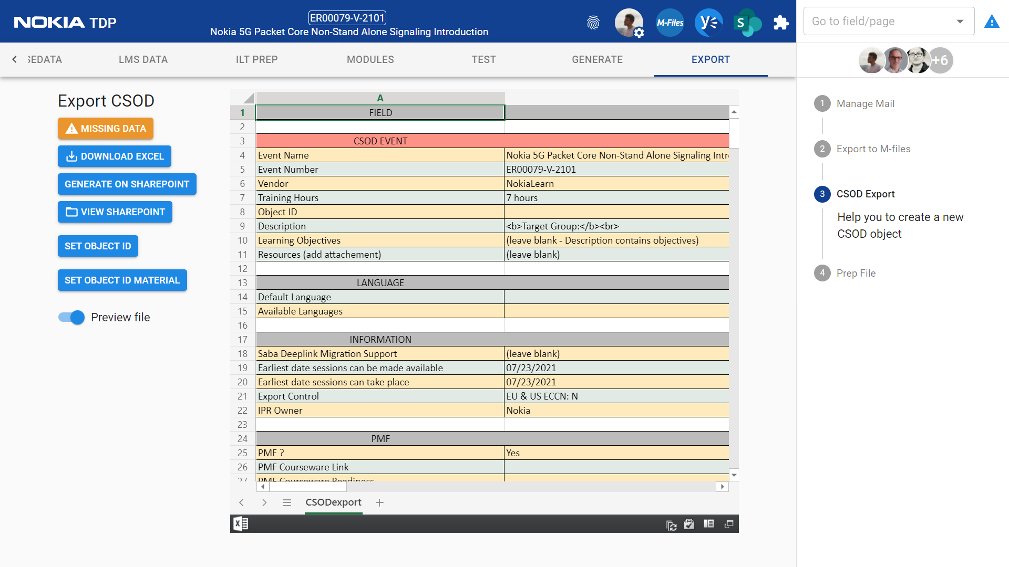This screenshot has width=1009, height=567.
Task: Toggle the Preview file switch
Action: 71,317
